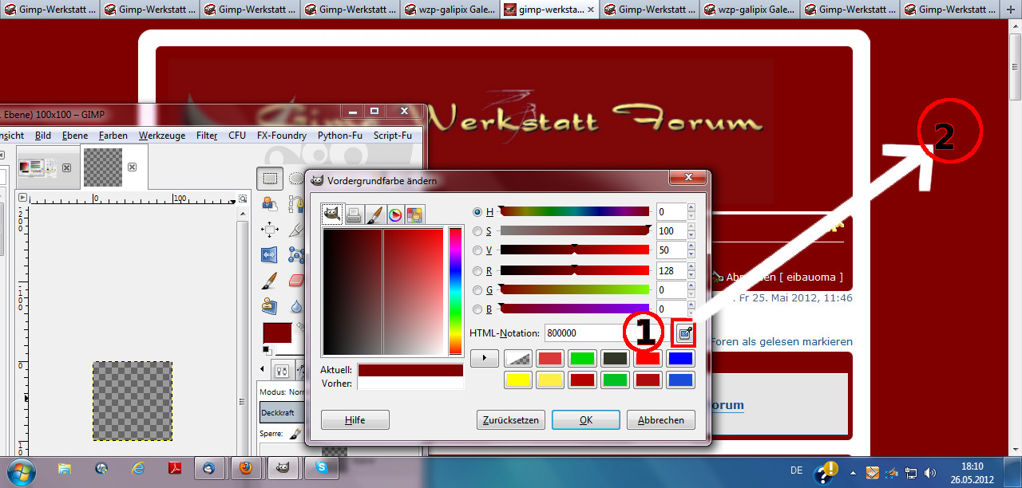
Task: Click the V value slider bar
Action: tap(574, 250)
